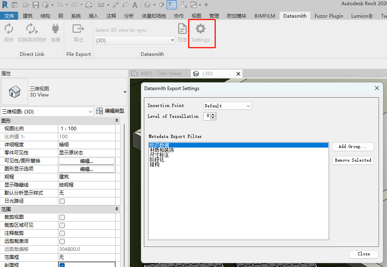Toggle the 注释裁剪 checkbox
The height and width of the screenshot is (267, 387).
(x=62, y=233)
